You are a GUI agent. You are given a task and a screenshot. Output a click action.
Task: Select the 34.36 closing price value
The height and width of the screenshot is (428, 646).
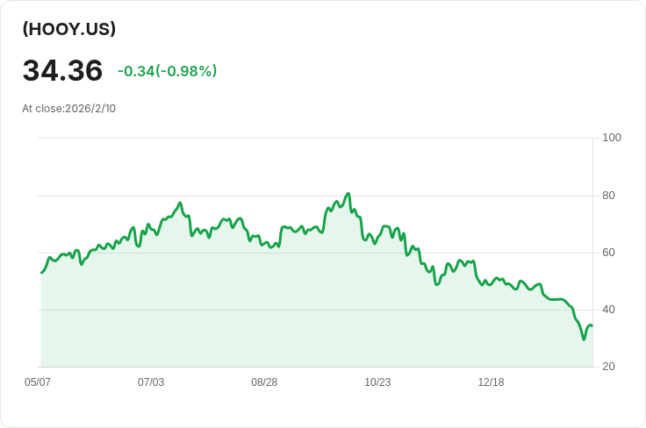62,71
